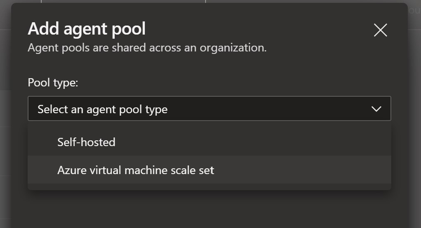Select Azure virtual machine scale set option
421x228 pixels.
[x=209, y=170]
